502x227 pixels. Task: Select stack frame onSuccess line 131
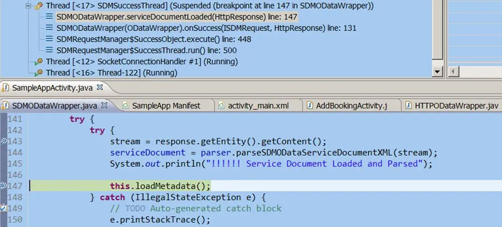[206, 28]
